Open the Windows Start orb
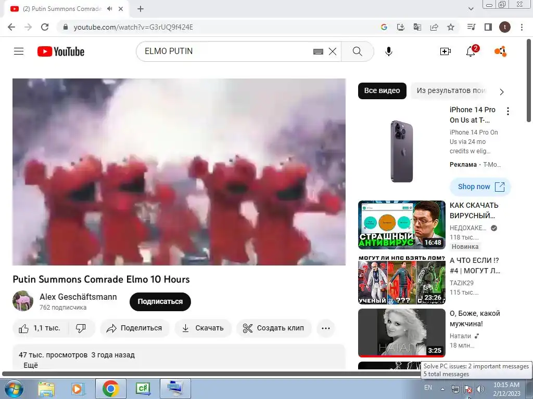 pos(14,389)
